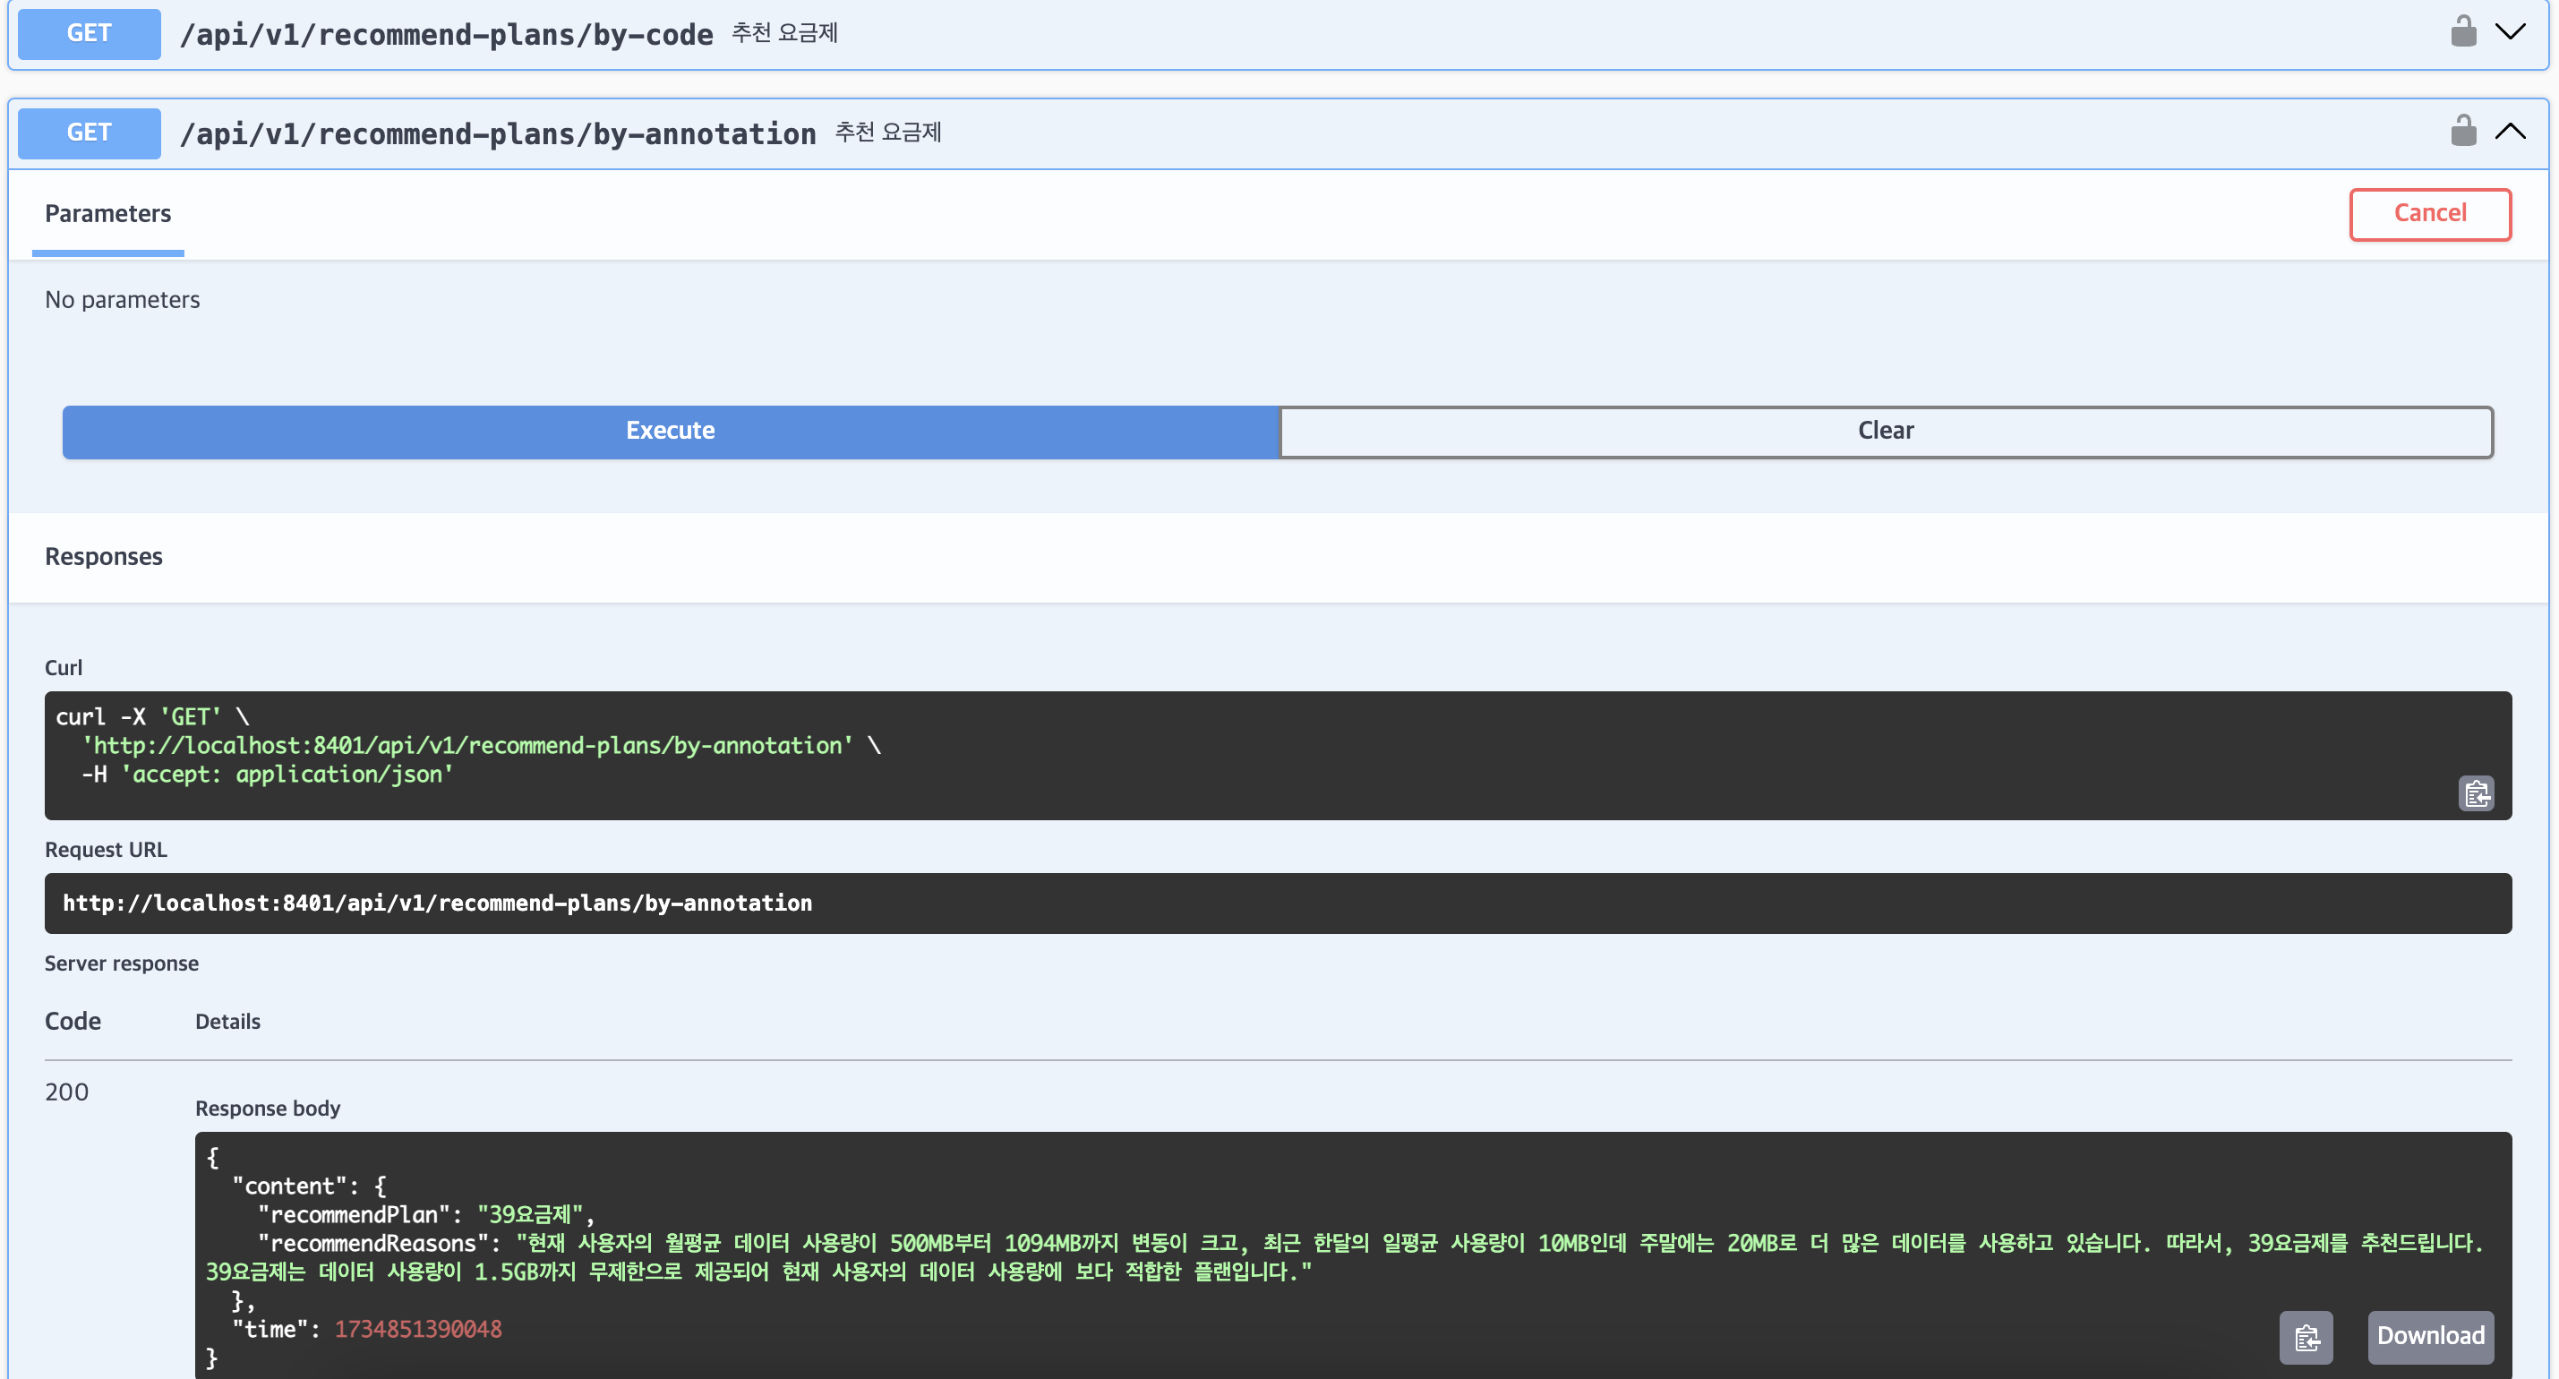Click the time value 1734851390048
This screenshot has height=1379, width=2559.
pos(417,1330)
